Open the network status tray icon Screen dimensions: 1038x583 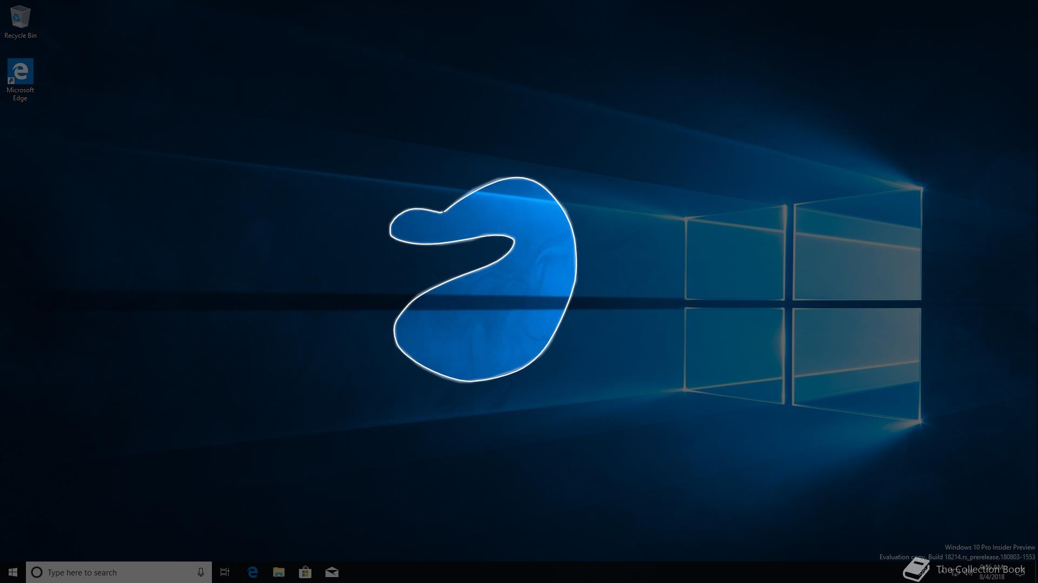tap(955, 573)
